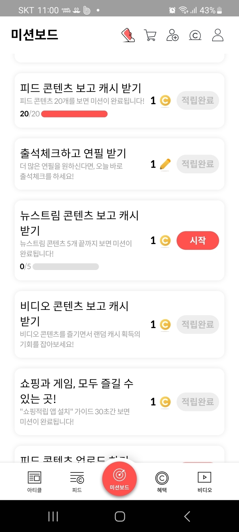Viewport: 239px width, 532px height.
Task: Tap the gold coin on 뉴스트림 mission
Action: [165, 241]
